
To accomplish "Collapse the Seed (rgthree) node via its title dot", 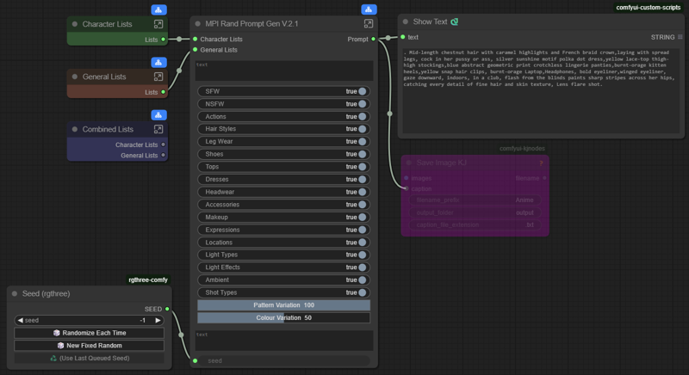I will tap(15, 294).
